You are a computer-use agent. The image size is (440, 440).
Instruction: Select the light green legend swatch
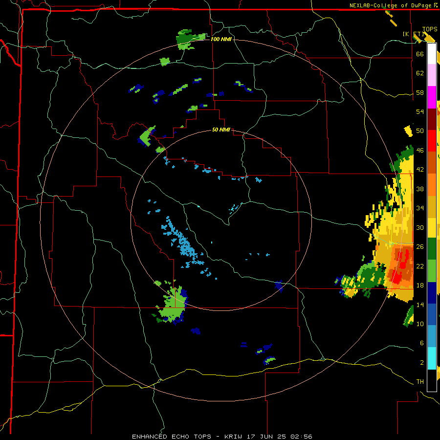point(432,271)
